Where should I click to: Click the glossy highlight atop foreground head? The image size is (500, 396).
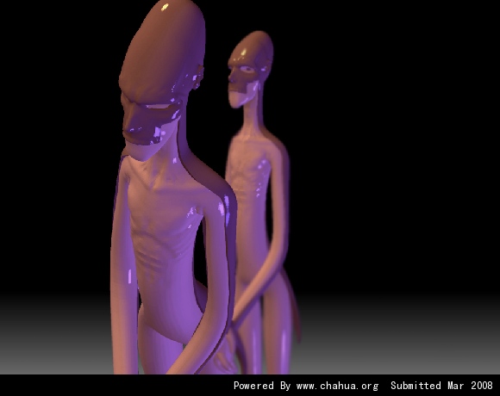click(165, 7)
